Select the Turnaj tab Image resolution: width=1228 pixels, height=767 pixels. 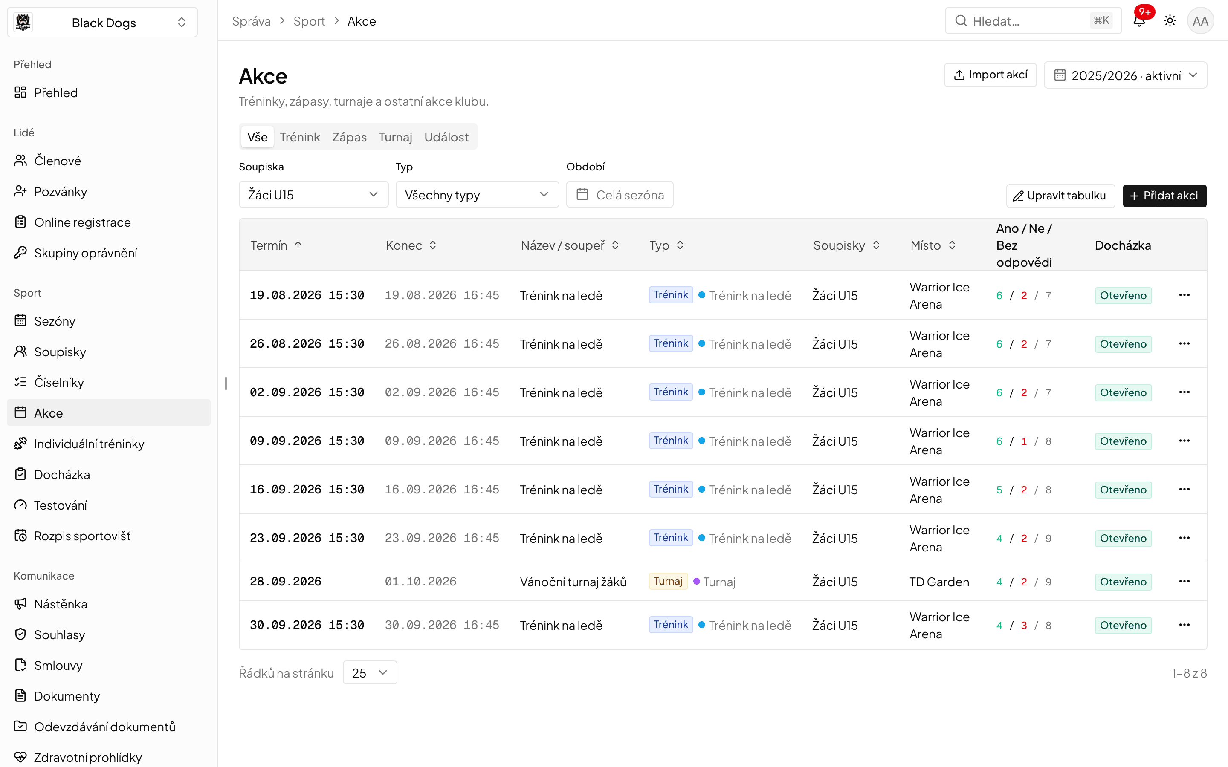tap(395, 137)
